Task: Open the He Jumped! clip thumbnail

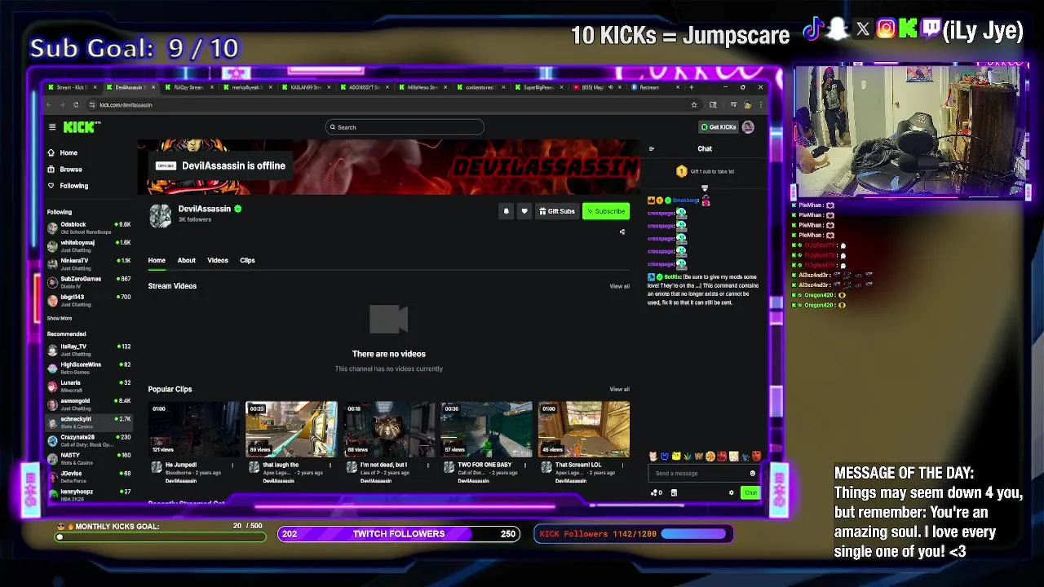Action: pyautogui.click(x=193, y=429)
